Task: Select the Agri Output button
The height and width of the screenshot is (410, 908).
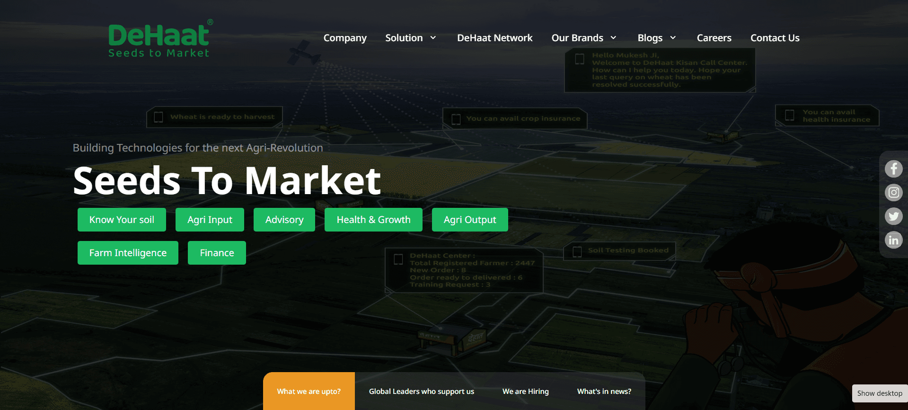Action: [470, 220]
